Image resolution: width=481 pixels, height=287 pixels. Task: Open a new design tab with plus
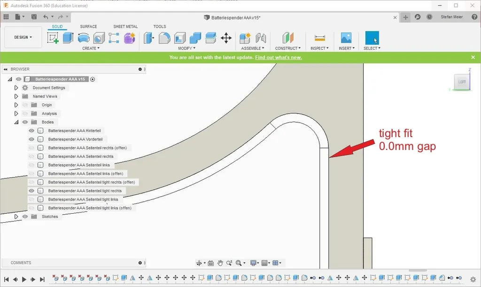click(405, 17)
